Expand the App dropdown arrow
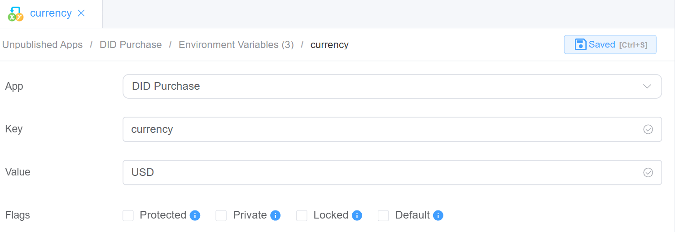Screen dimensions: 675x232 [647, 86]
